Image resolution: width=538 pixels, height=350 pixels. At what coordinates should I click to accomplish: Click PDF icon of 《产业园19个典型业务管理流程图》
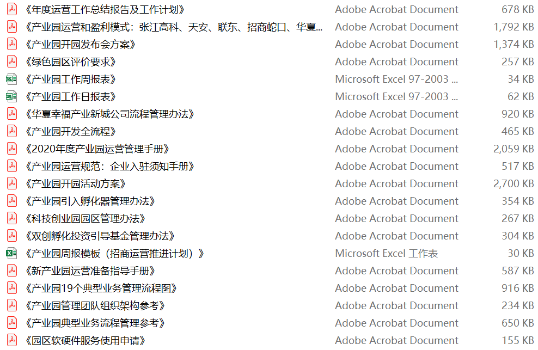tap(12, 288)
